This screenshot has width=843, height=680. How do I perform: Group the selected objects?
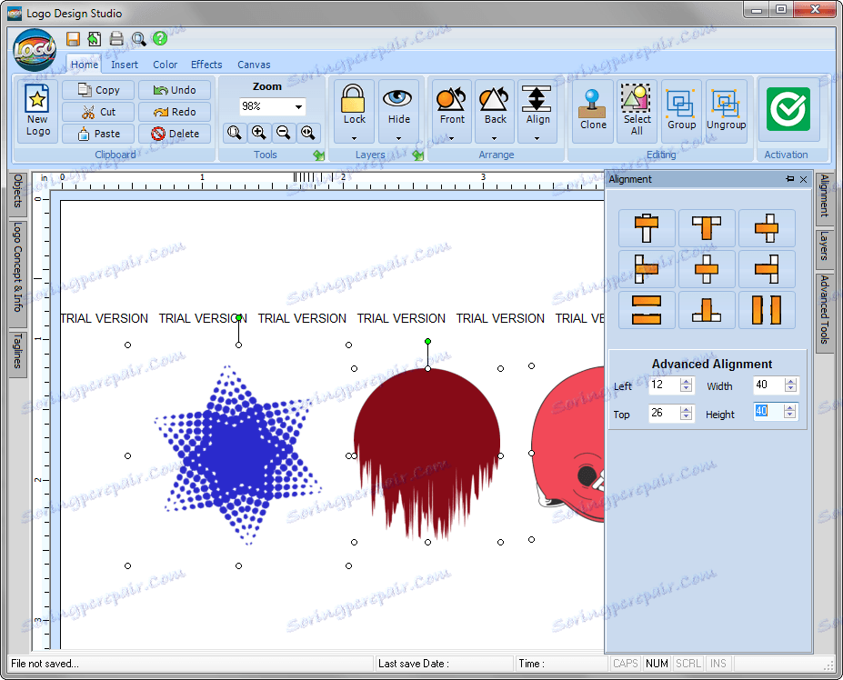[681, 111]
